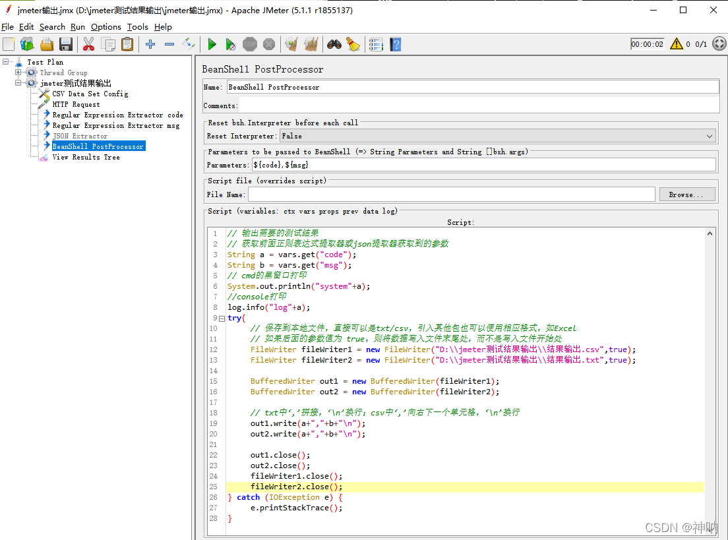Expand the Thread Group tree node
Screen dimensions: 728x540
[x=18, y=73]
